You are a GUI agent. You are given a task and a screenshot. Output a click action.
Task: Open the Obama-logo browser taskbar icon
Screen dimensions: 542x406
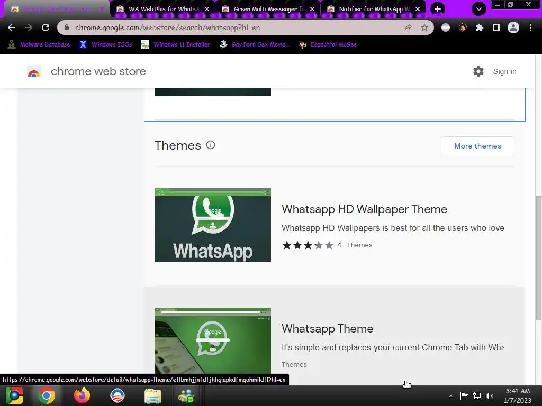[117, 395]
